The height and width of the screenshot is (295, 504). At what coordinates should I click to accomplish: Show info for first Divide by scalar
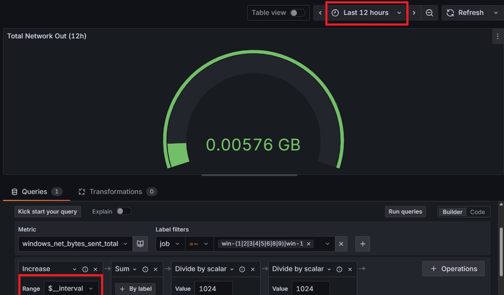(x=242, y=269)
